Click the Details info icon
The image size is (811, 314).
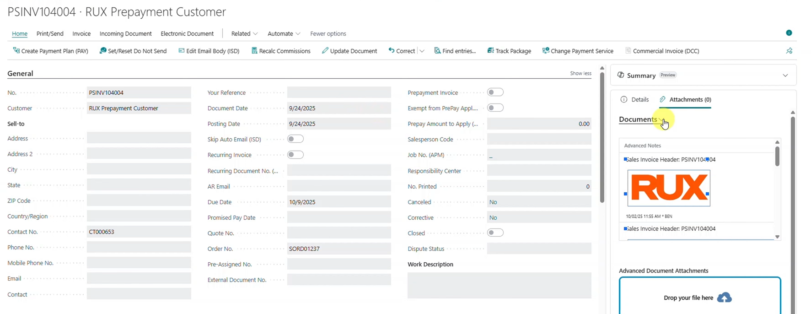[x=624, y=99]
